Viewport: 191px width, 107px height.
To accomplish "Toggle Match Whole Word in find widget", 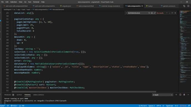I will [152, 13].
